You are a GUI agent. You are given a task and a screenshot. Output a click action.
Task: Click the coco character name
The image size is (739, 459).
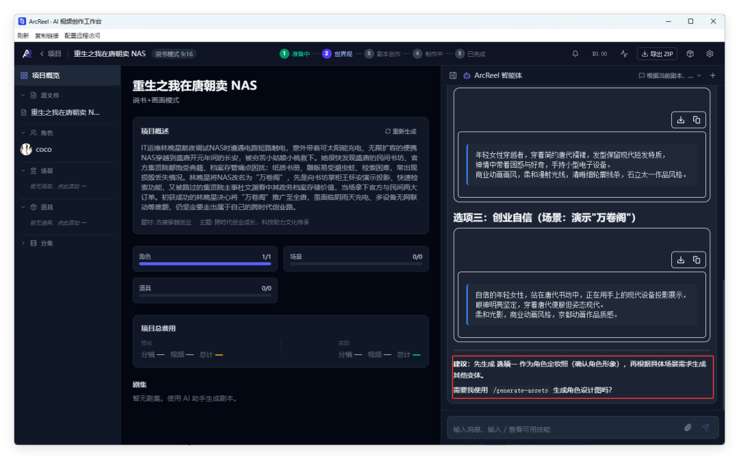coord(44,149)
